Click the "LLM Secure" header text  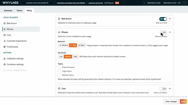point(109,3)
